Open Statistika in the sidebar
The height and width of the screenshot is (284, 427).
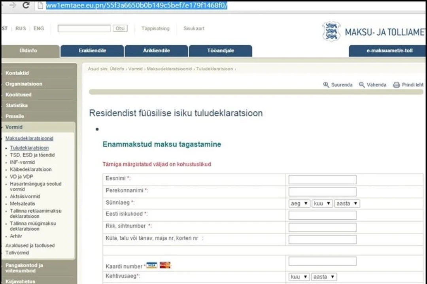coord(16,105)
